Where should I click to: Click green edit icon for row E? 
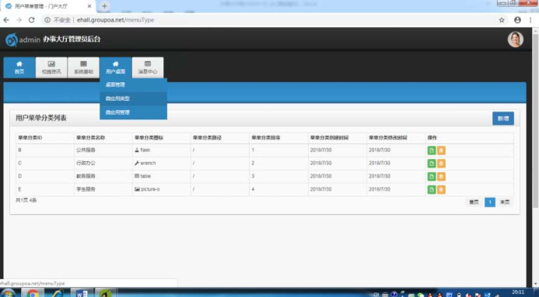tap(432, 189)
